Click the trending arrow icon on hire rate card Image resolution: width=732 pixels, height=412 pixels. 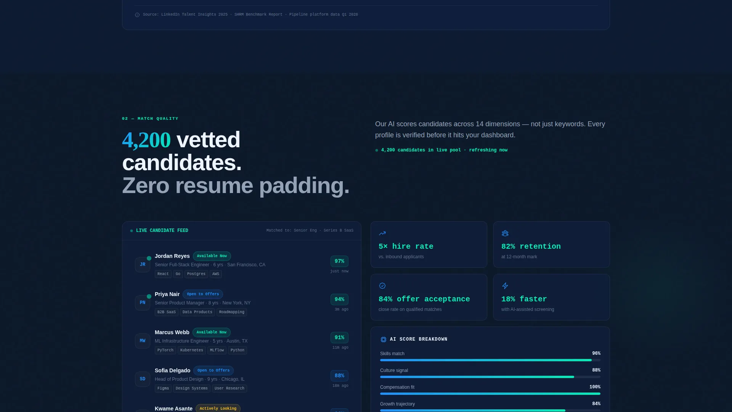(x=382, y=233)
